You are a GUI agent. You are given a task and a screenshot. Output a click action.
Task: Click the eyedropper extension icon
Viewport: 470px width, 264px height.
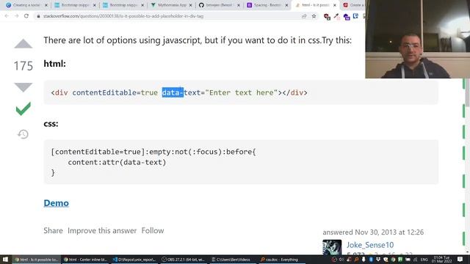click(336, 16)
